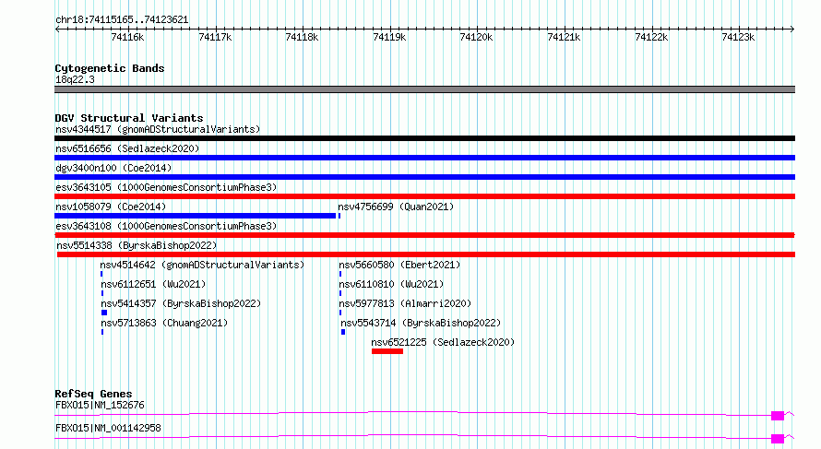The height and width of the screenshot is (449, 821).
Task: Open variant nsv5543714 (ByrskaBishop2022) label
Action: coord(421,323)
